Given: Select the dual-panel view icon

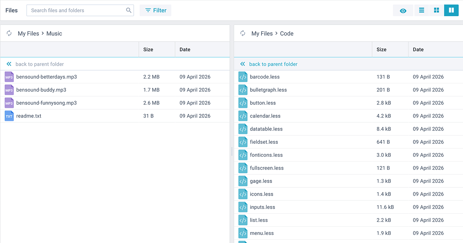Looking at the screenshot, I should click(x=451, y=11).
